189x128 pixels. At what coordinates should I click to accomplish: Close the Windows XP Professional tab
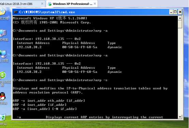pos(95,4)
